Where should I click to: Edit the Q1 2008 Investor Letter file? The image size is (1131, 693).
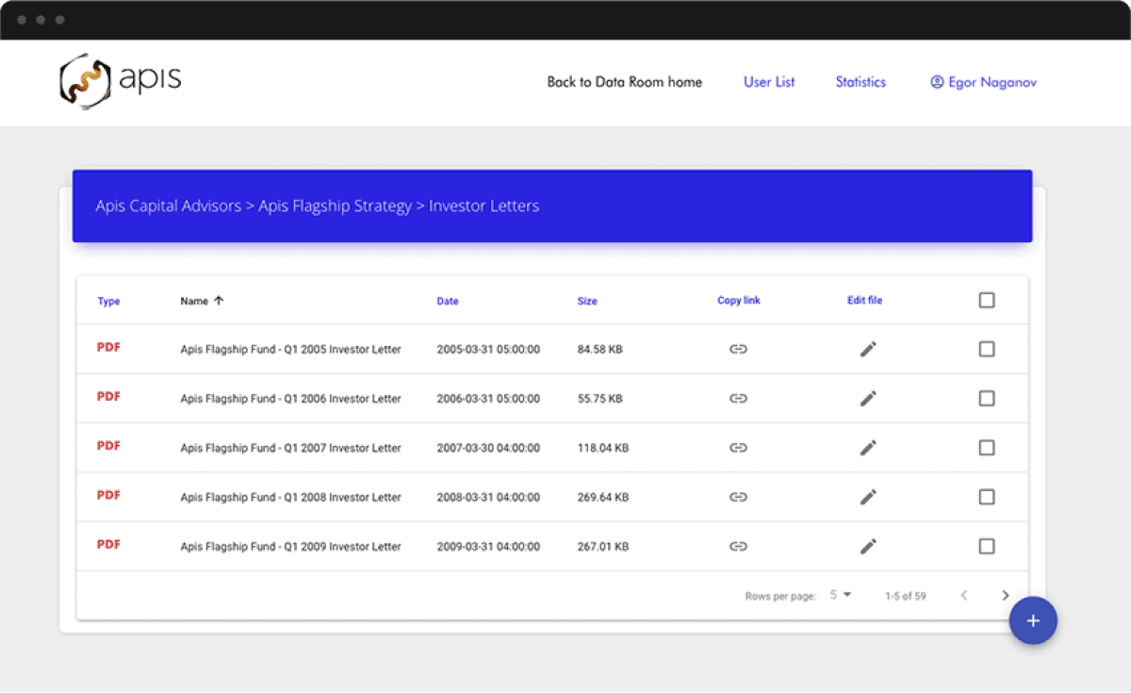point(868,497)
